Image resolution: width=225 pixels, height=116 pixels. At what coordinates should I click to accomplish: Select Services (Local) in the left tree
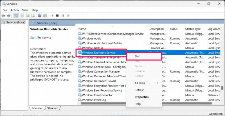14,22
